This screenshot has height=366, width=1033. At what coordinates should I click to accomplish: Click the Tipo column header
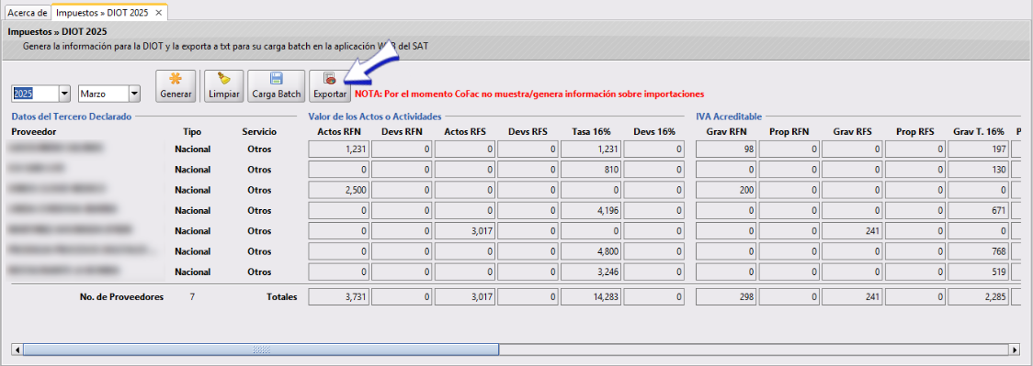192,131
